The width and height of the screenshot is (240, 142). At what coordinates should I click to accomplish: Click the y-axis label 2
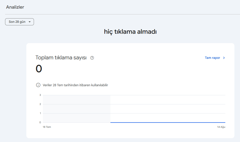click(40, 104)
